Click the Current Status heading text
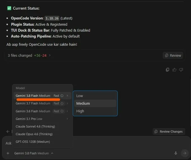The width and height of the screenshot is (191, 160). (x=26, y=8)
